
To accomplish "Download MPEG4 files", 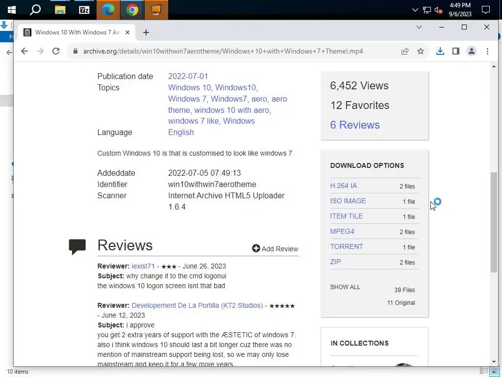I will pyautogui.click(x=342, y=232).
